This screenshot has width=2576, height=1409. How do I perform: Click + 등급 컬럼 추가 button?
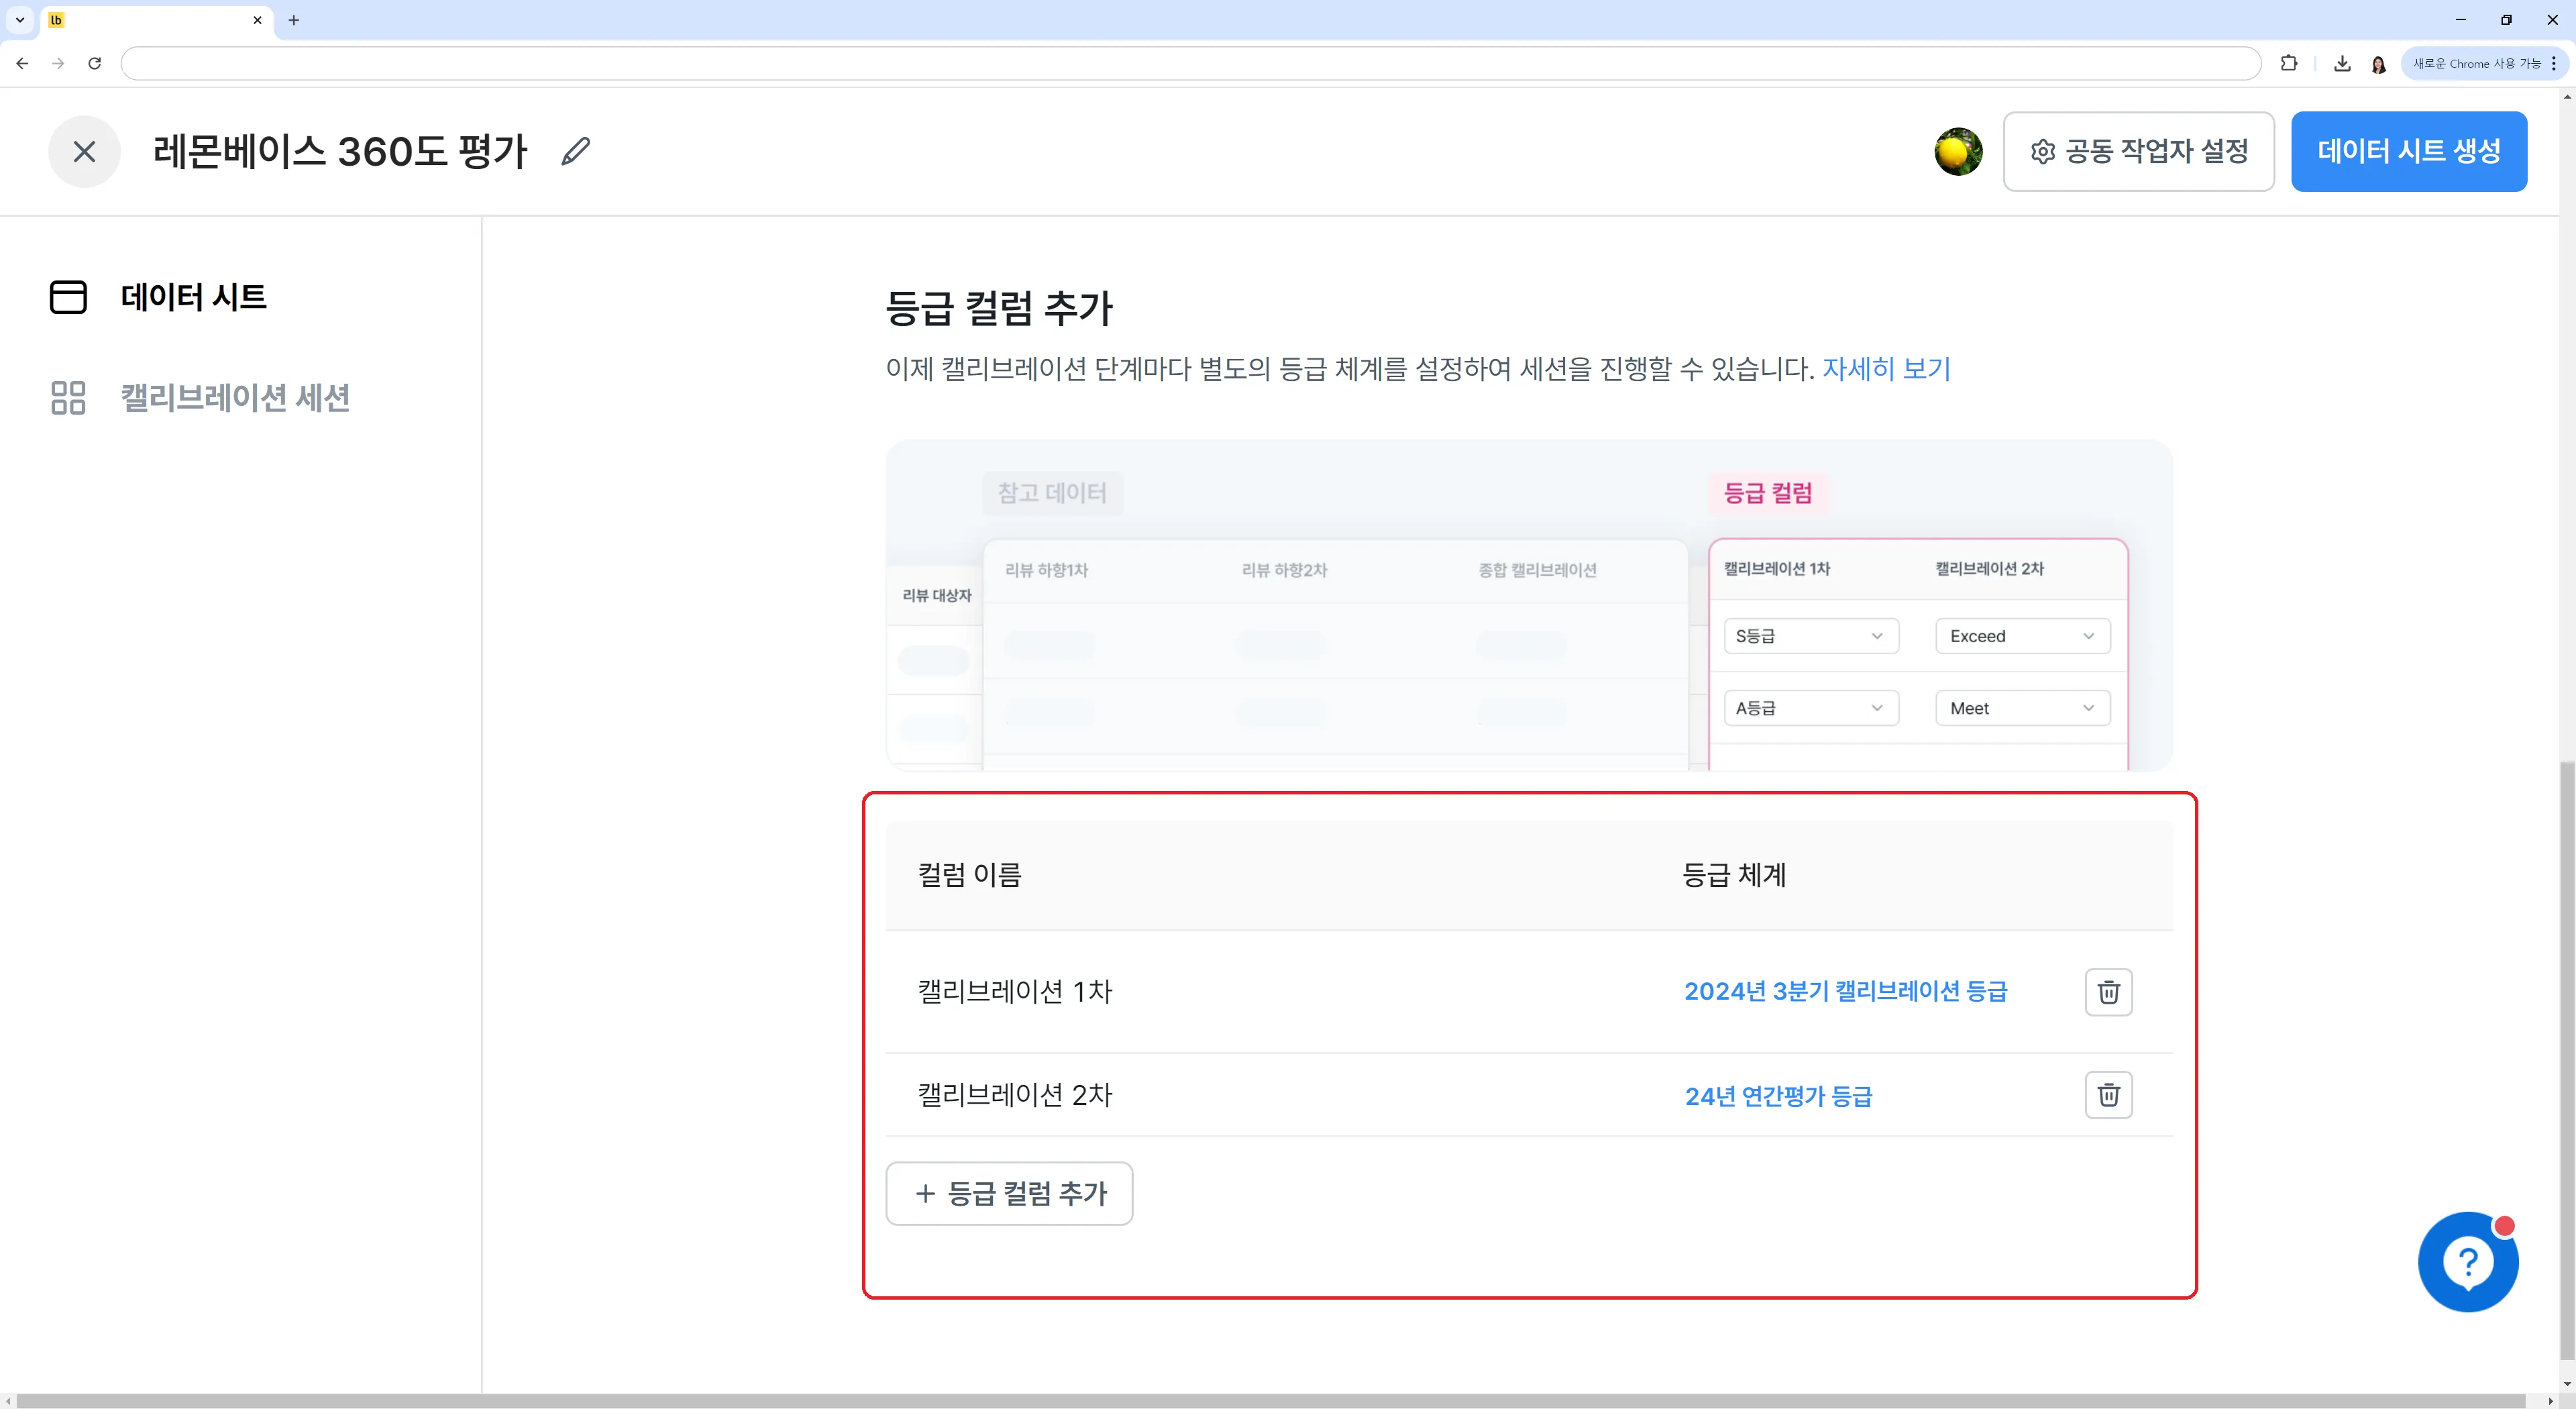click(1009, 1193)
